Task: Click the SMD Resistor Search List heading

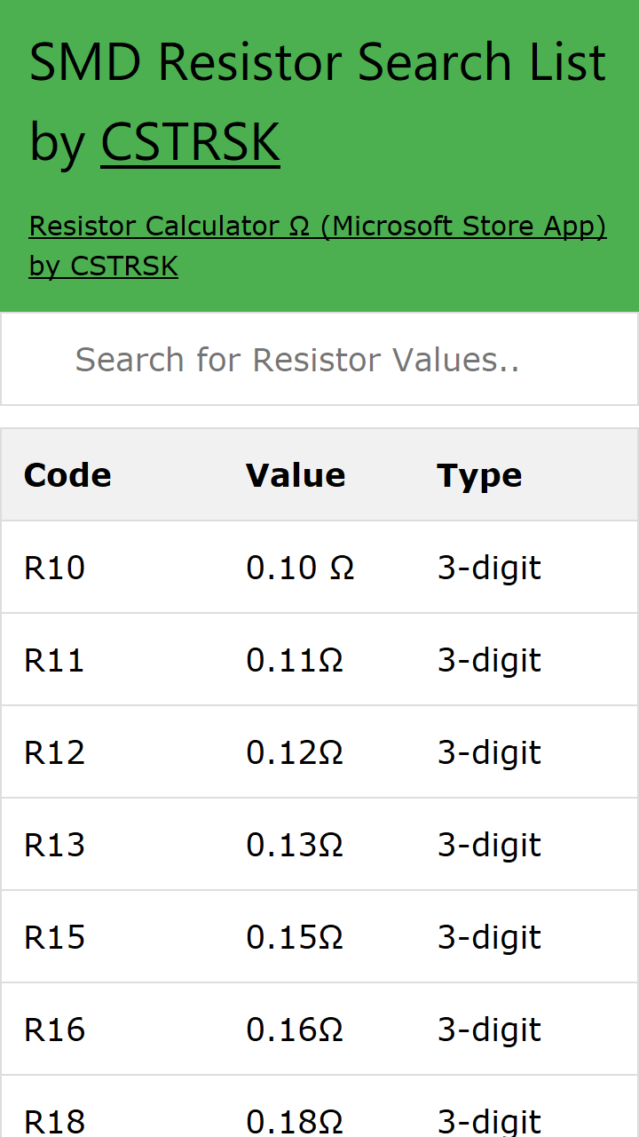Action: coord(318,64)
